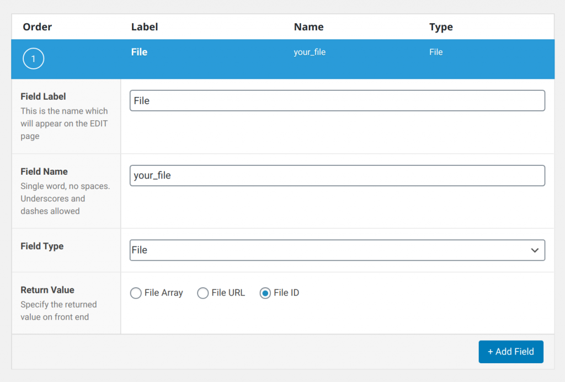Open the Field Type dropdown
The image size is (565, 382).
[337, 250]
